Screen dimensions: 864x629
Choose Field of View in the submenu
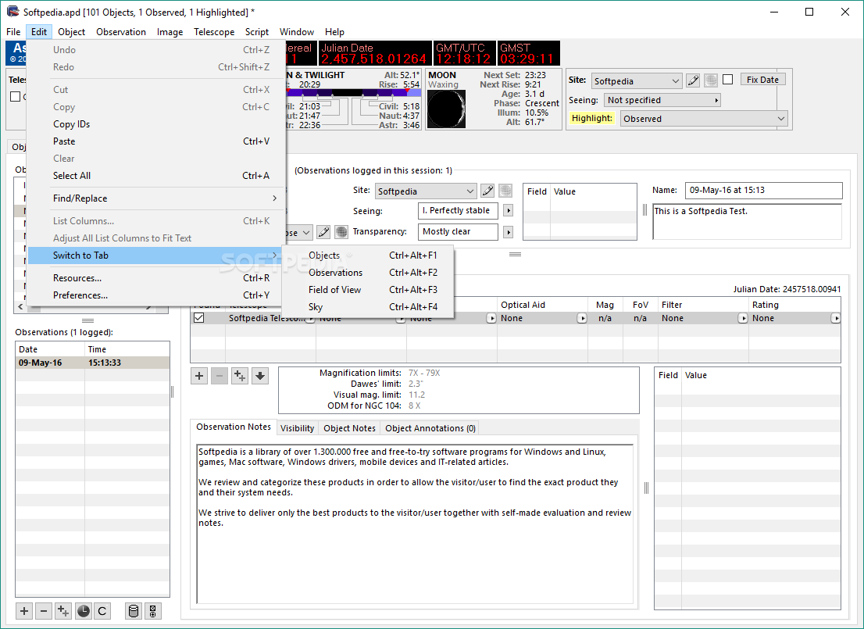coord(367,289)
